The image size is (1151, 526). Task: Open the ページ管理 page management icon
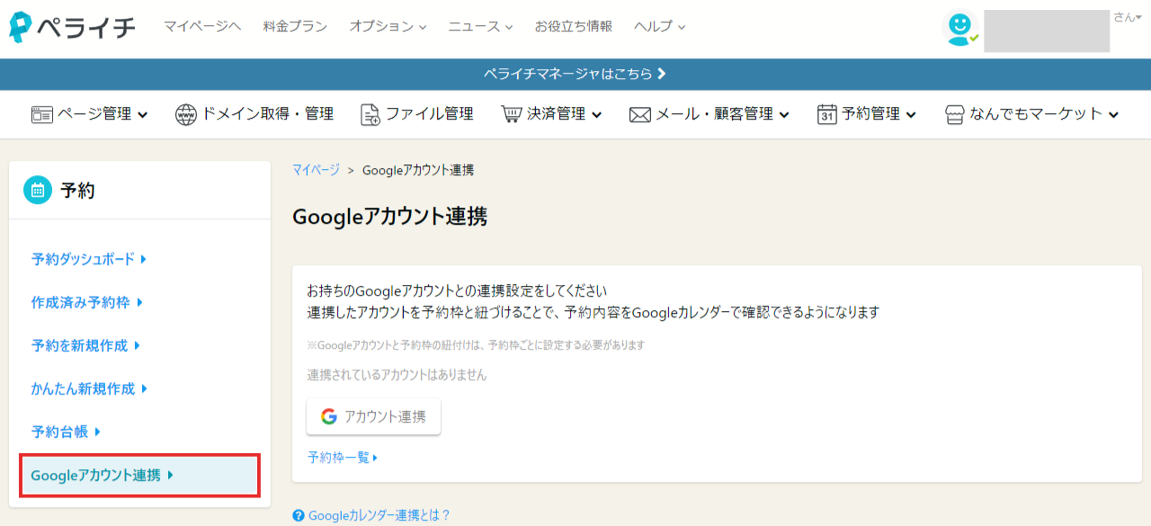(x=40, y=114)
